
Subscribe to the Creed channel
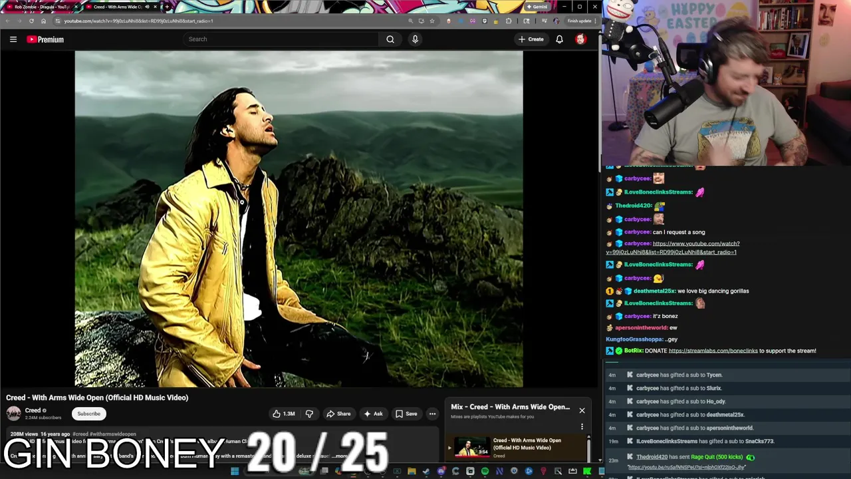(88, 414)
